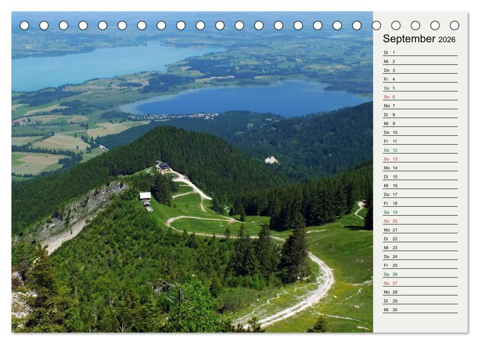The height and width of the screenshot is (344, 479).
Task: Select the row "Di 15"
Action: (x=420, y=177)
